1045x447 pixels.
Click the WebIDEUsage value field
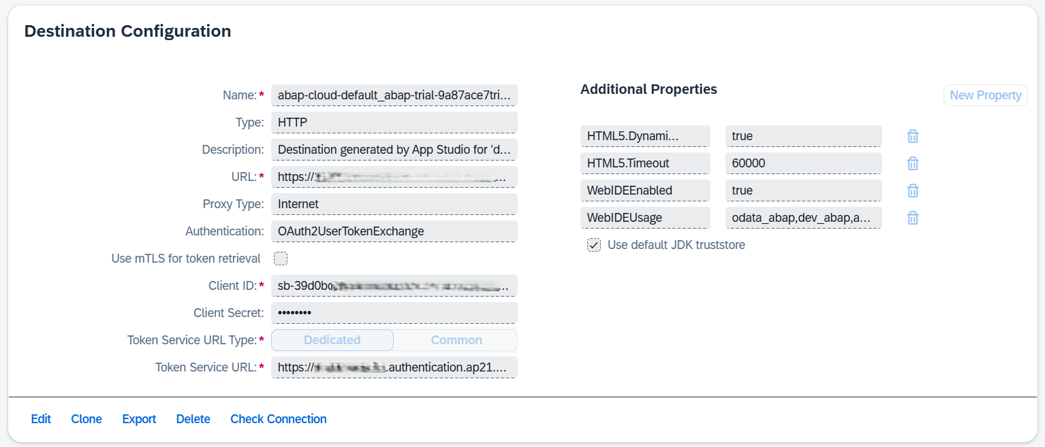point(803,218)
